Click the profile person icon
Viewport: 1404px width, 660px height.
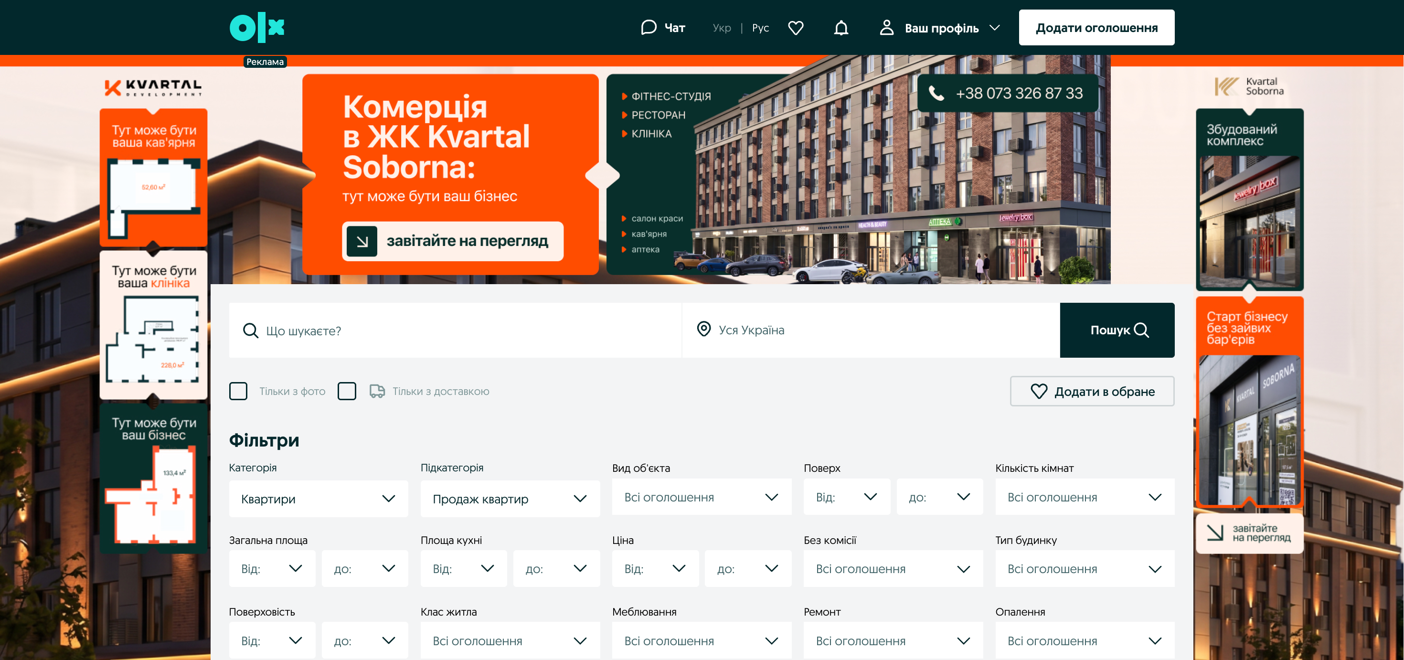point(887,27)
